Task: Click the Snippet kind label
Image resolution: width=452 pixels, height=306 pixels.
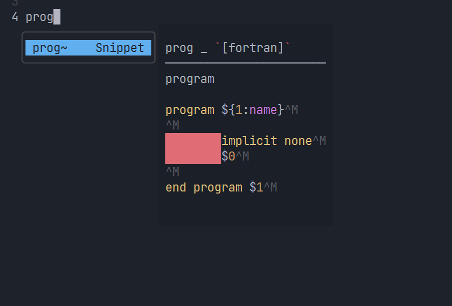Action: 119,47
